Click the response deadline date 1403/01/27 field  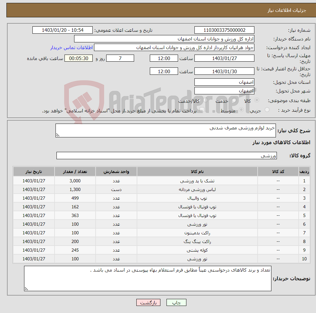224,58
